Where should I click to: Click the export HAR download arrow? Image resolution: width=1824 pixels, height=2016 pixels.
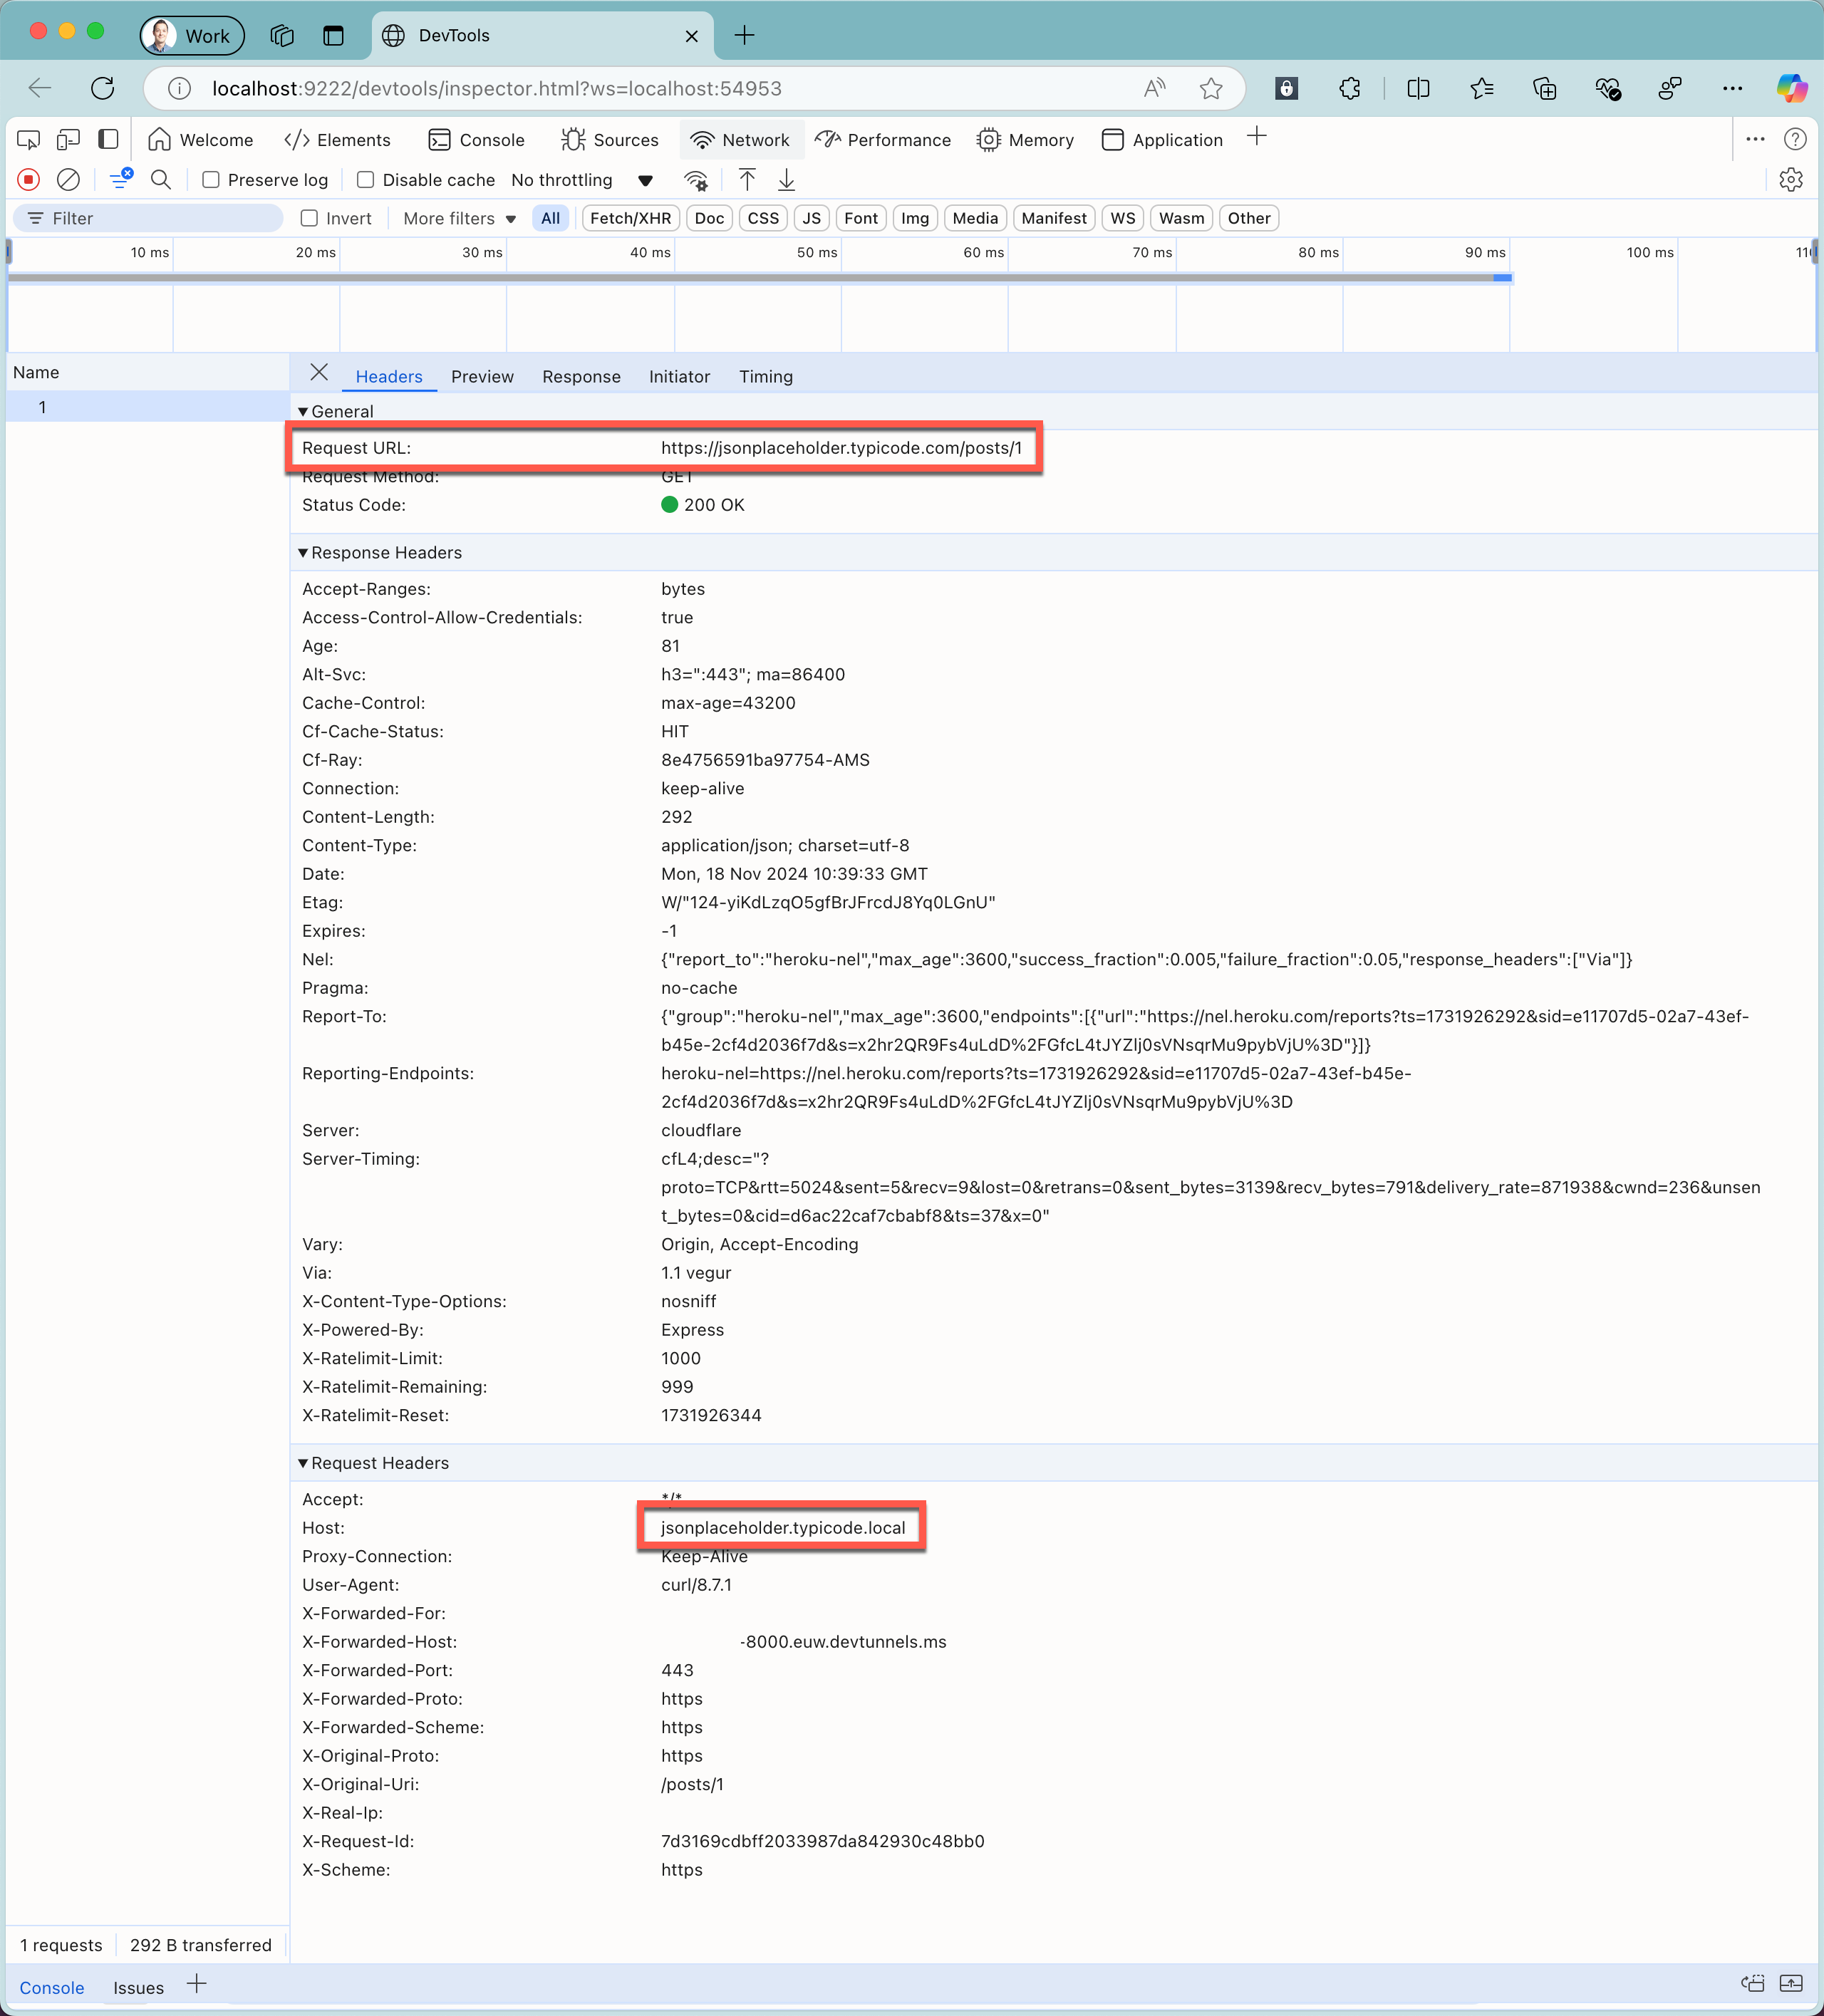pyautogui.click(x=787, y=180)
